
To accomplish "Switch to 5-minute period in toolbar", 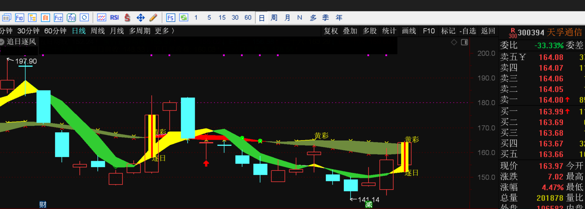I will [x=209, y=18].
